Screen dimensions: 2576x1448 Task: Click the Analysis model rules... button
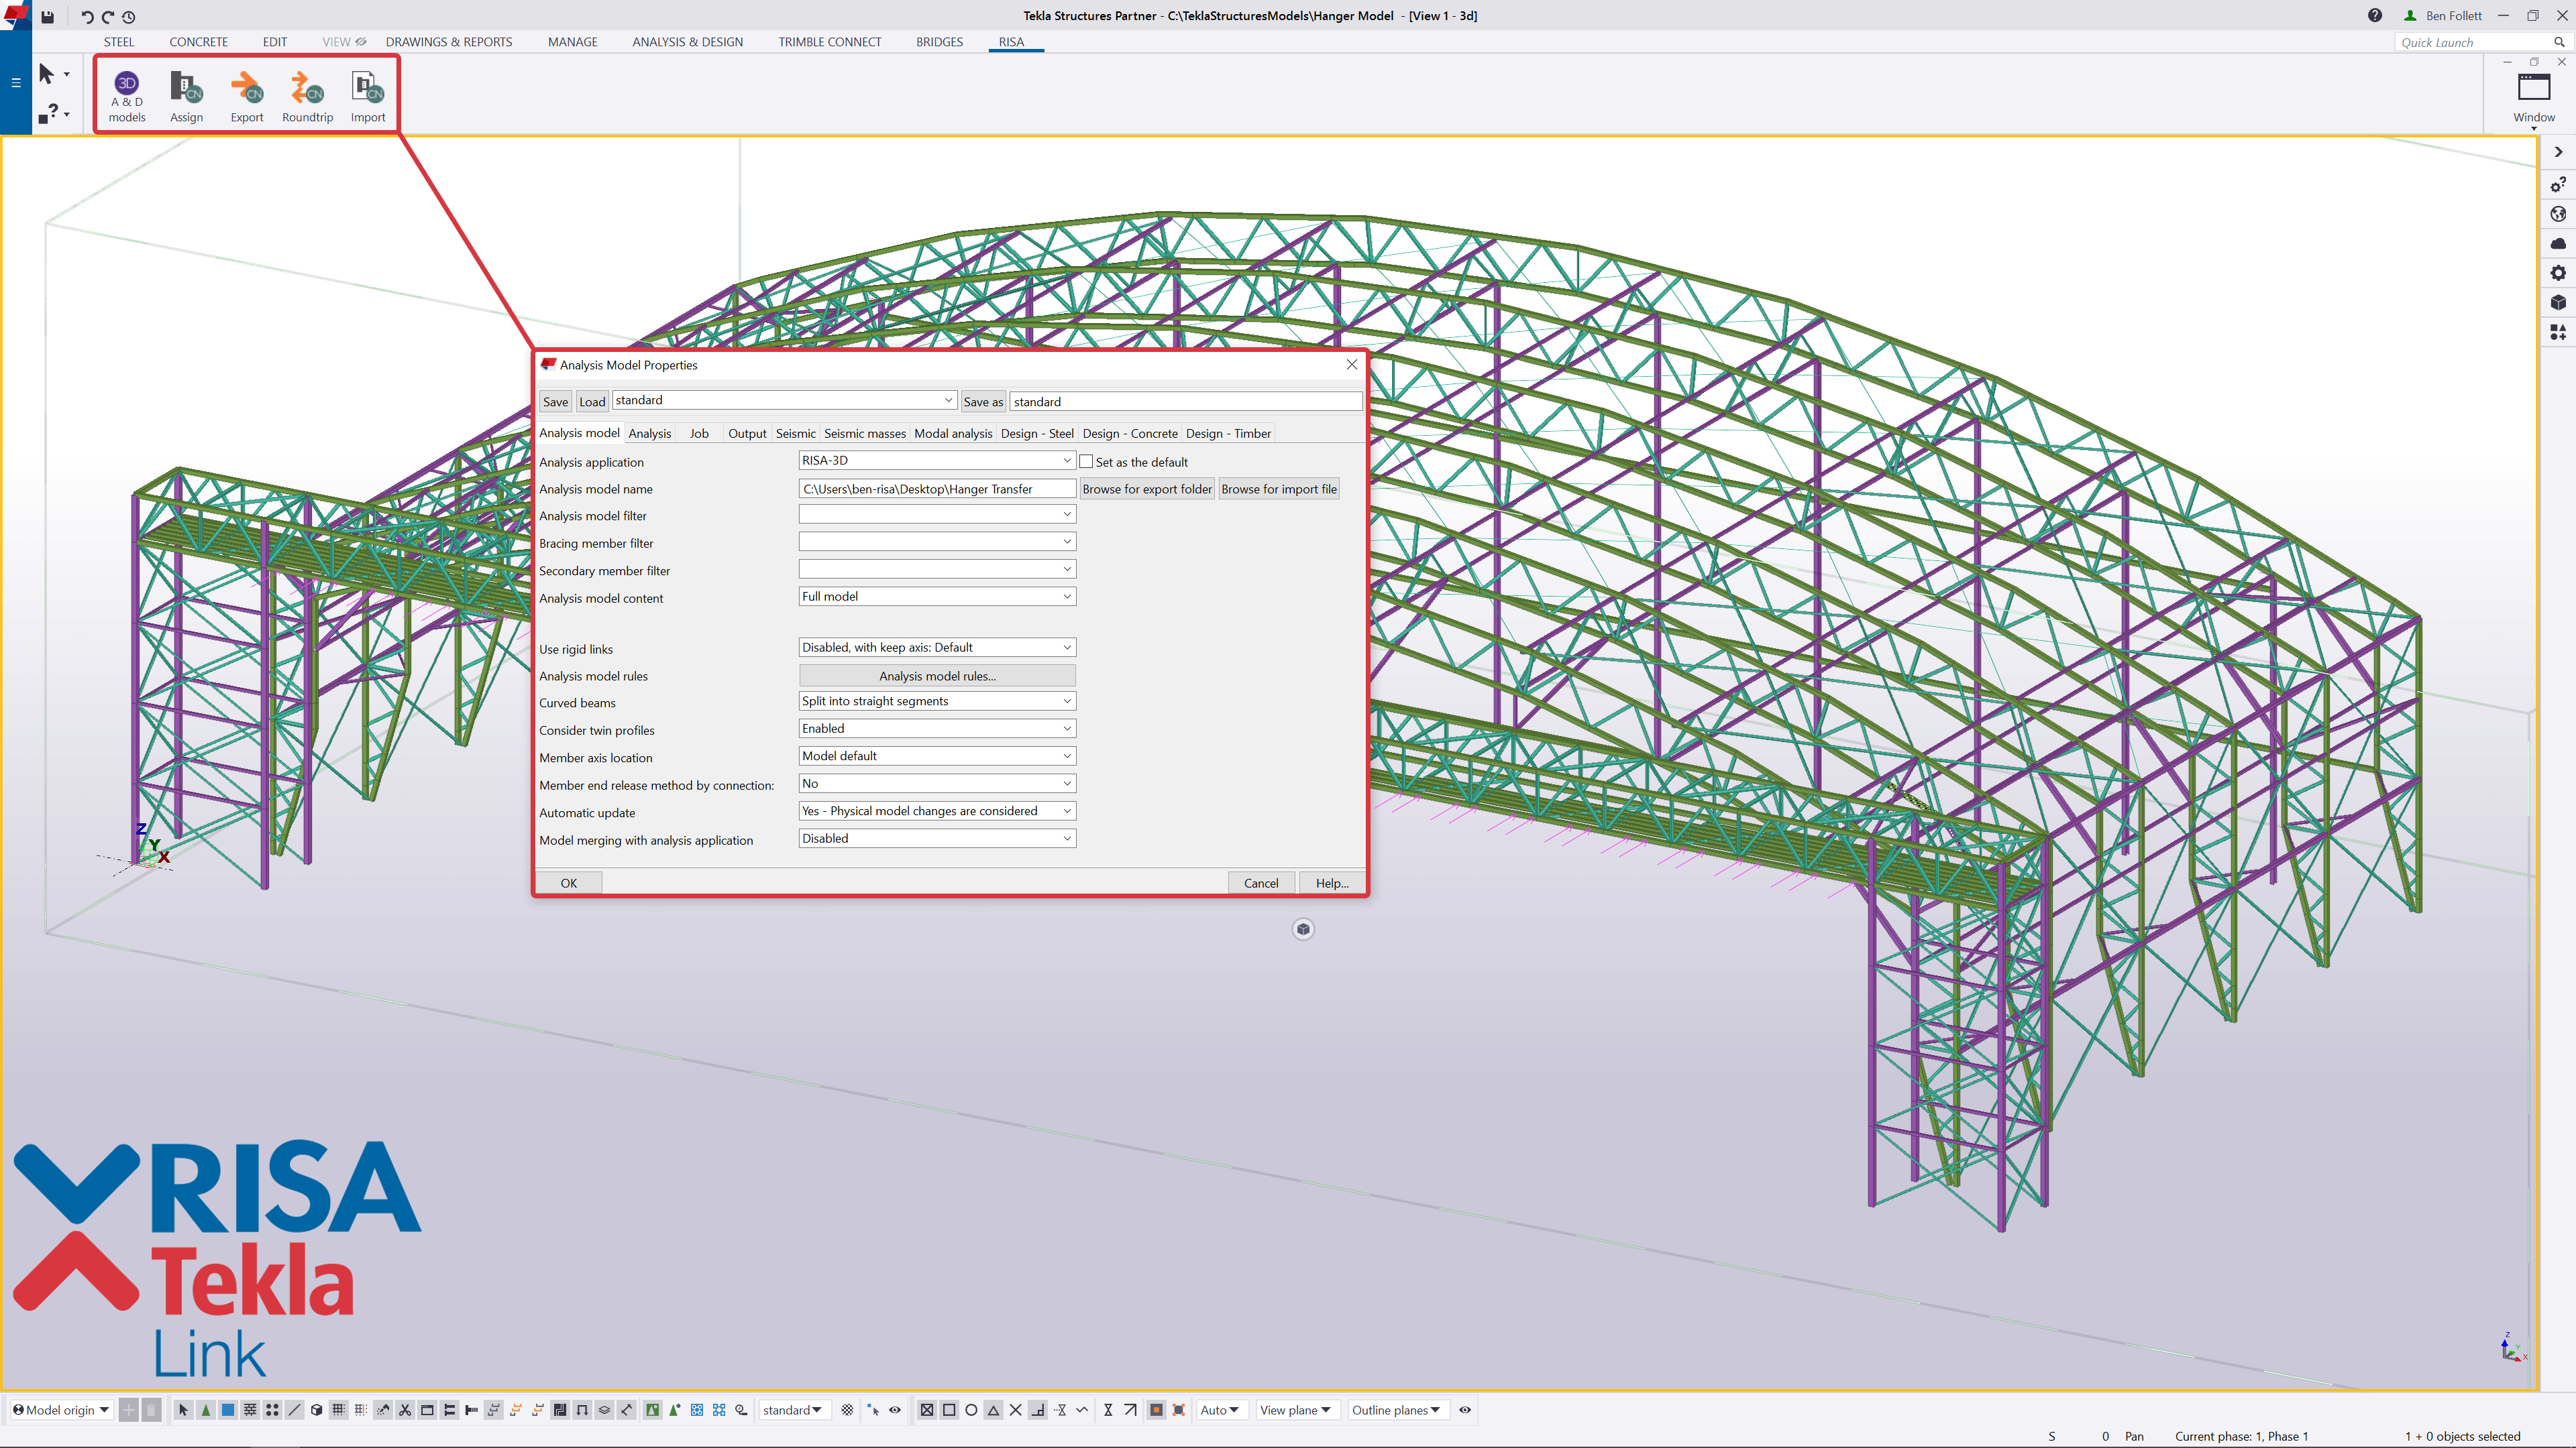[937, 676]
